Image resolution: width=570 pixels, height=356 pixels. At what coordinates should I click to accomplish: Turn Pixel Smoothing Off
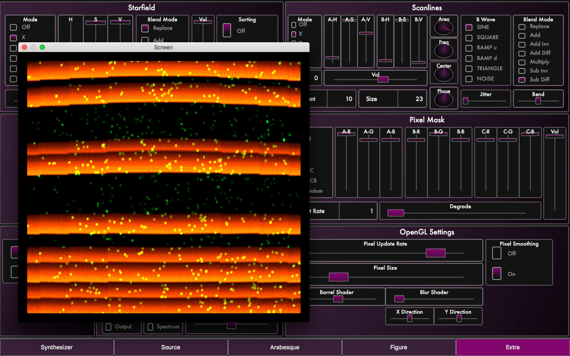[x=497, y=253]
